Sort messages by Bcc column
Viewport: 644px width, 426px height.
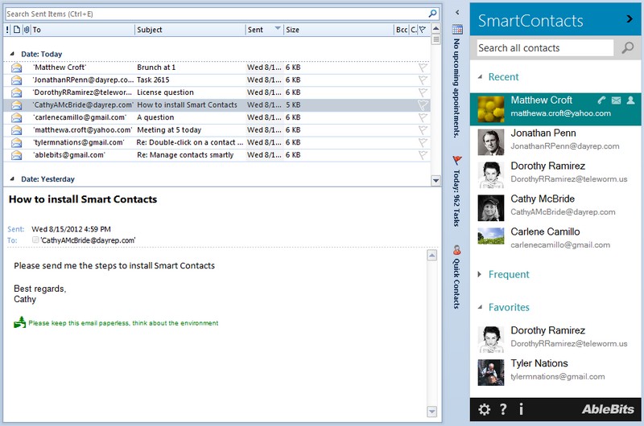coord(401,30)
